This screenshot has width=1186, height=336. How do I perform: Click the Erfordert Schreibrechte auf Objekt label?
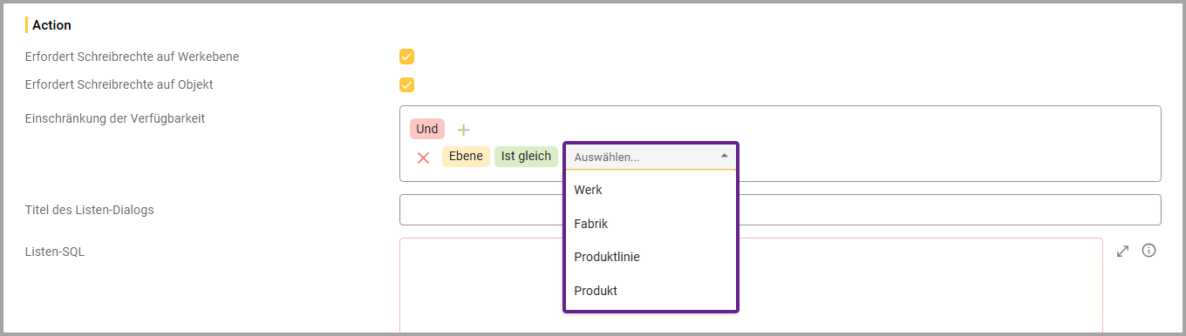tap(119, 84)
